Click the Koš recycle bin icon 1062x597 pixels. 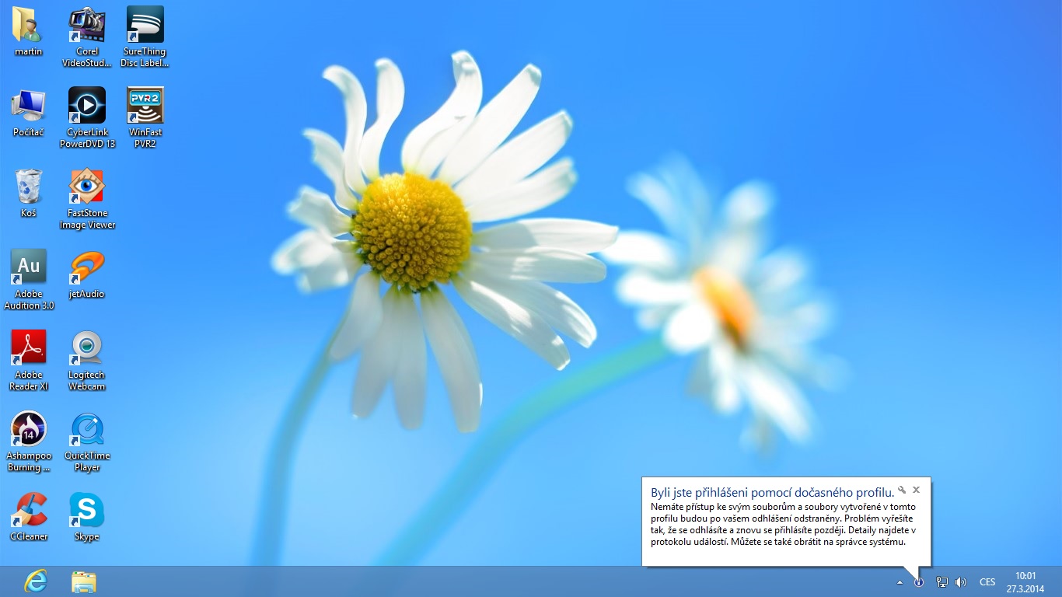pyautogui.click(x=29, y=193)
